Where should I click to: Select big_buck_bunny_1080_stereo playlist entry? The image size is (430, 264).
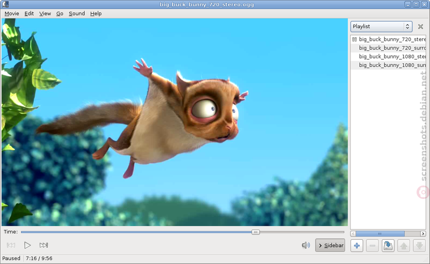pos(388,56)
